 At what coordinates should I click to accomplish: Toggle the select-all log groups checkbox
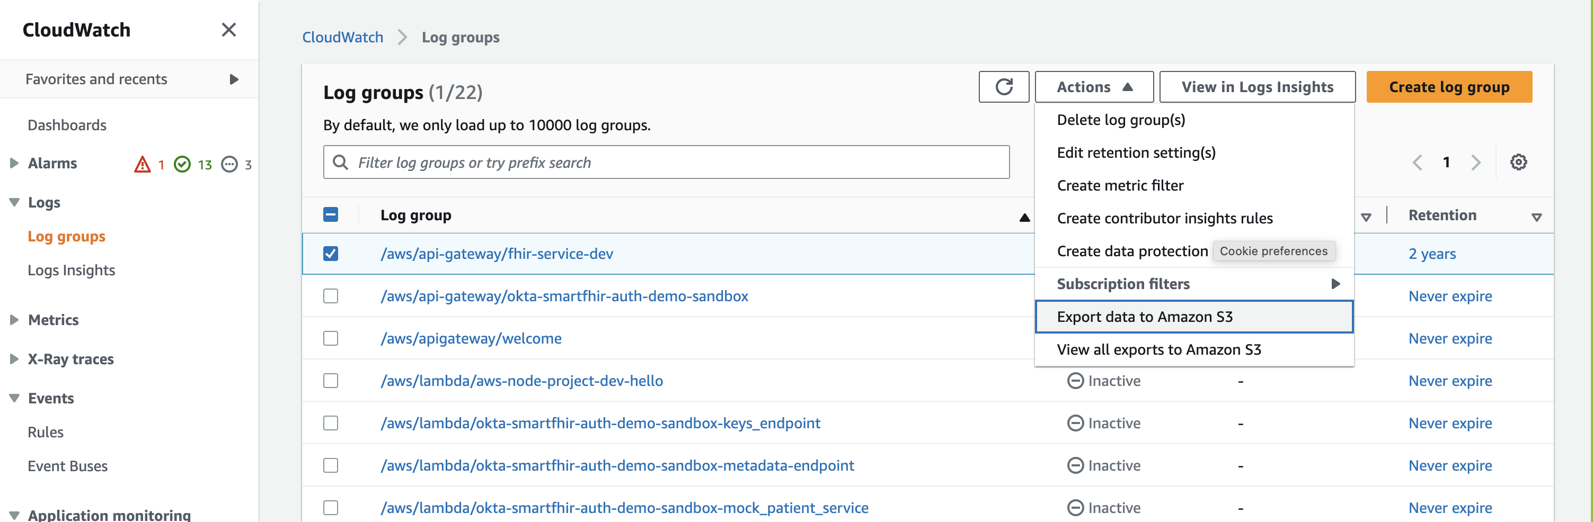(x=331, y=215)
